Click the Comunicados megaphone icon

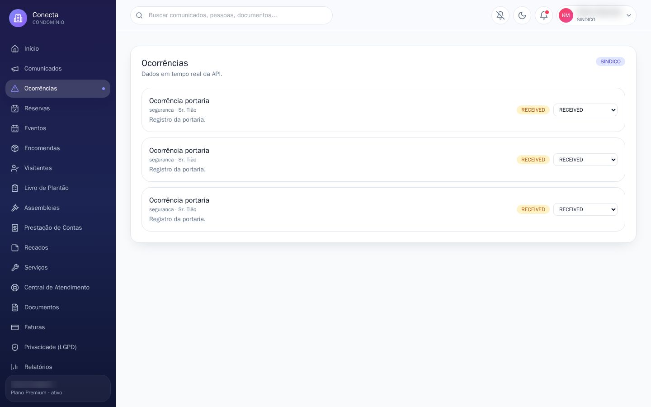(x=15, y=69)
